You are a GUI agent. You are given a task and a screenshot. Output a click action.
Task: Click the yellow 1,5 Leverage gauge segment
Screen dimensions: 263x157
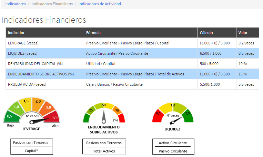(x=26, y=101)
